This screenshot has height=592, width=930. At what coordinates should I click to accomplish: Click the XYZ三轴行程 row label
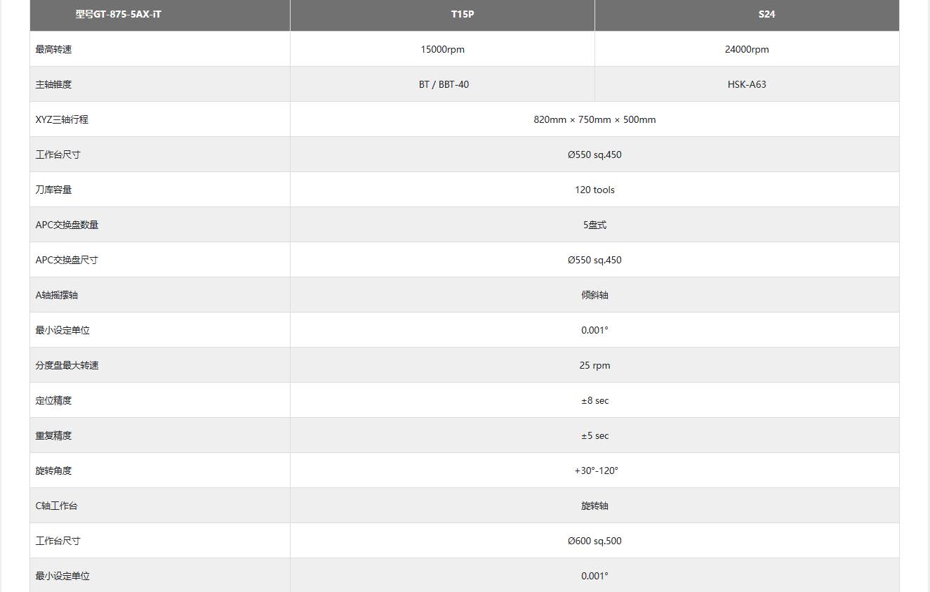[62, 119]
